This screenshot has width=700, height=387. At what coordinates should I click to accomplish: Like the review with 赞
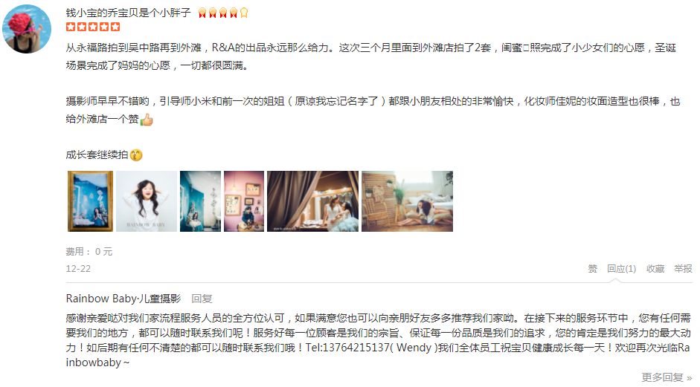592,268
